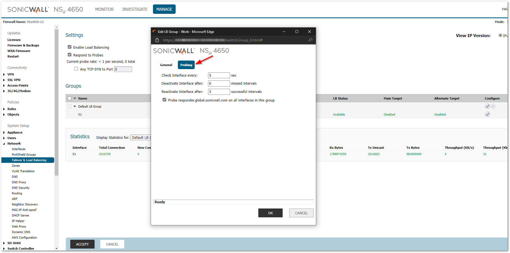
Task: Collapse the Default LB Group row
Action: [75, 106]
